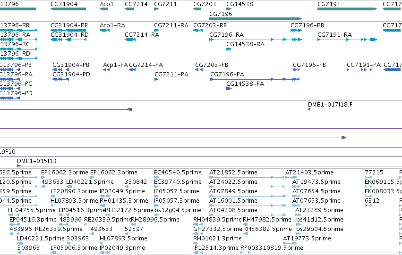This screenshot has height=255, width=402.
Task: Select the CG7211 gene label
Action: (165, 4)
